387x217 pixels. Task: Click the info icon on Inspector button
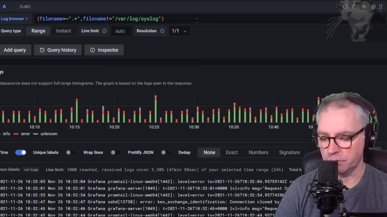[93, 50]
